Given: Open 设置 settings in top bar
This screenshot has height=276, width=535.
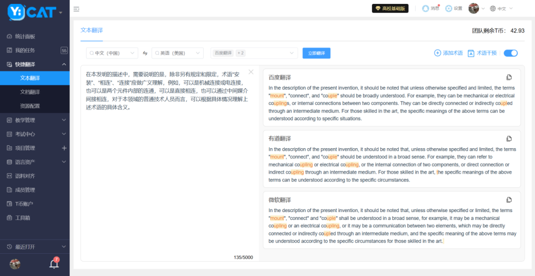Looking at the screenshot, I should click(454, 8).
